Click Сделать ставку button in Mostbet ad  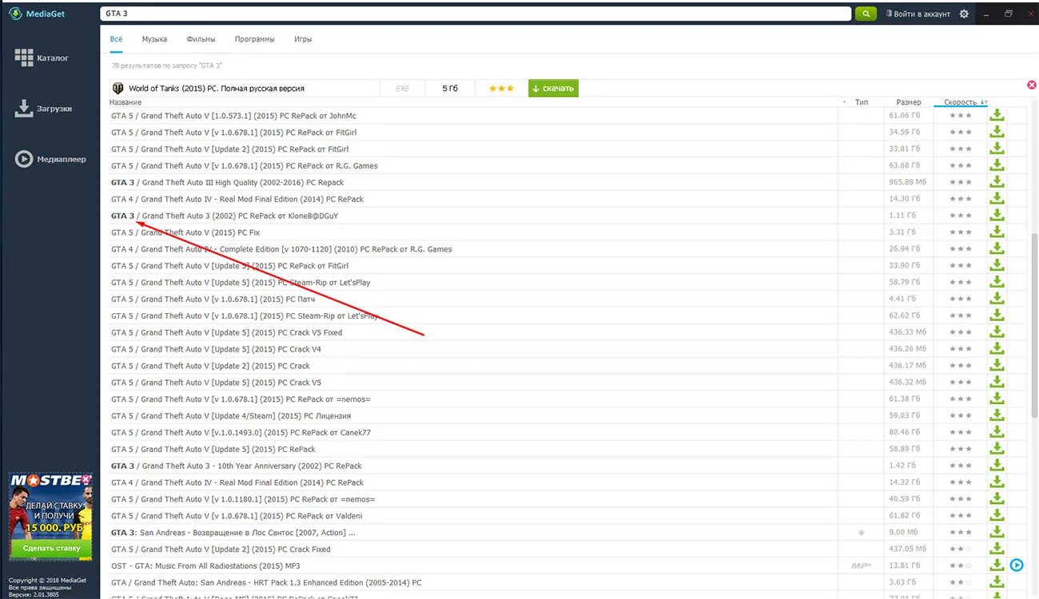(51, 549)
